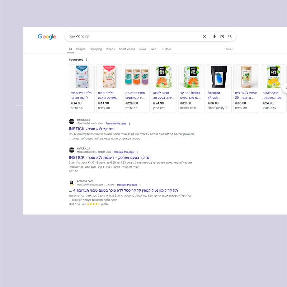The image size is (287, 287).
Task: Click the ₪86.00 price
Action: click(x=213, y=103)
